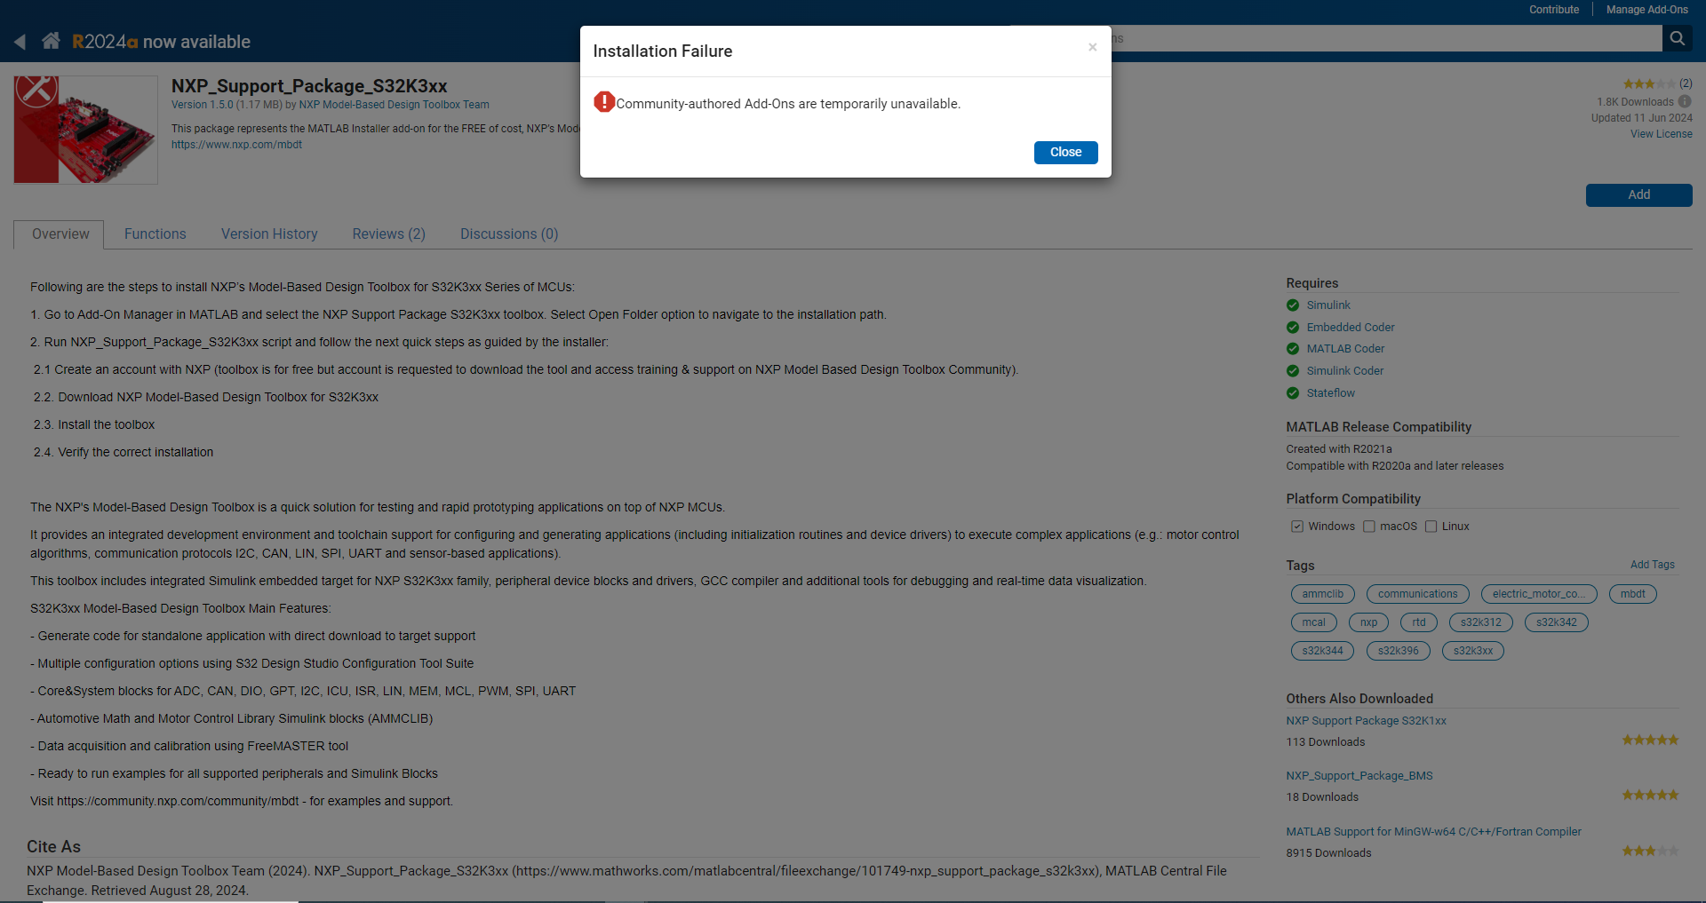This screenshot has width=1706, height=903.
Task: Open Manage Add-Ons in the top bar
Action: [x=1646, y=9]
